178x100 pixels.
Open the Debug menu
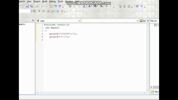click(x=52, y=1)
